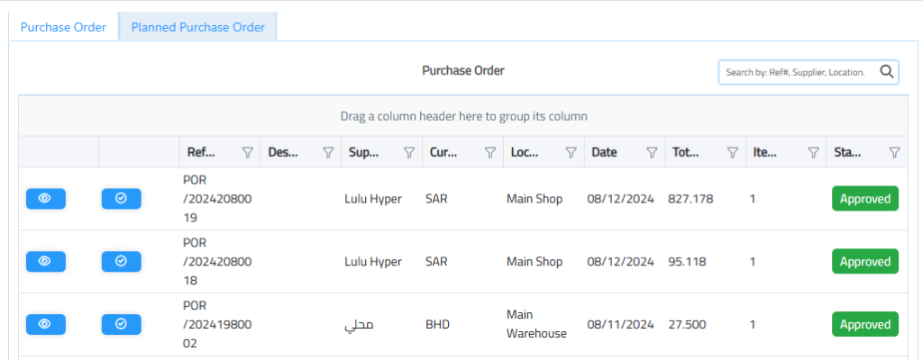The height and width of the screenshot is (360, 923).
Task: Switch to Planned Purchase Order tab
Action: (198, 27)
